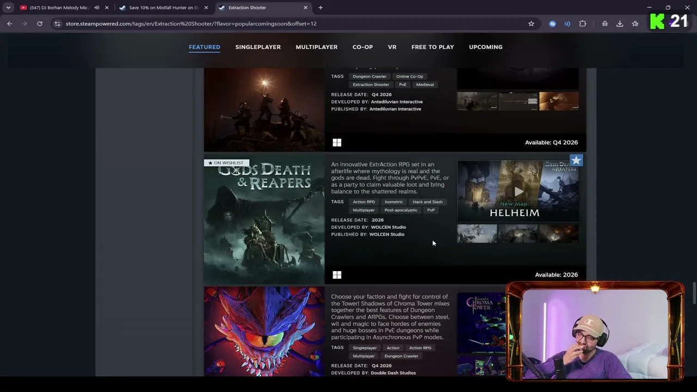Open the FEATURED category tab
This screenshot has height=392, width=697.
click(204, 47)
